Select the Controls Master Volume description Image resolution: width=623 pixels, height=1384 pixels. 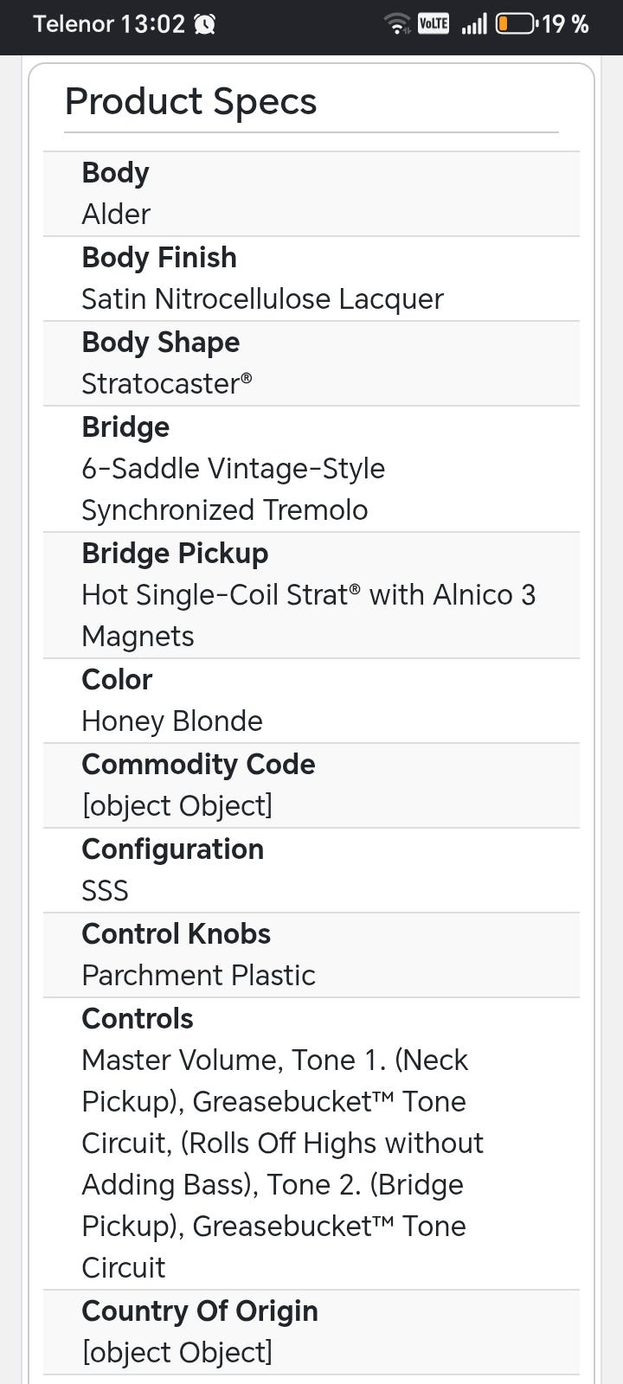282,1163
